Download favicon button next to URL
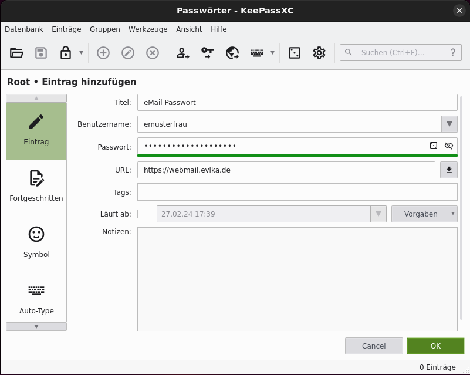Viewport: 470px width, 375px height. 449,170
